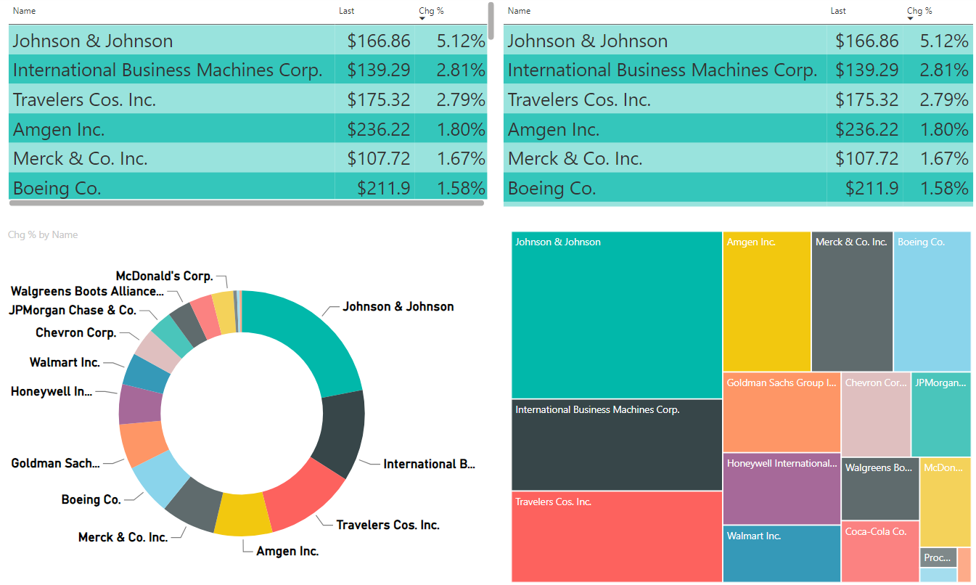Click the McDonald's Corp. donut label
976x585 pixels.
[x=165, y=277]
